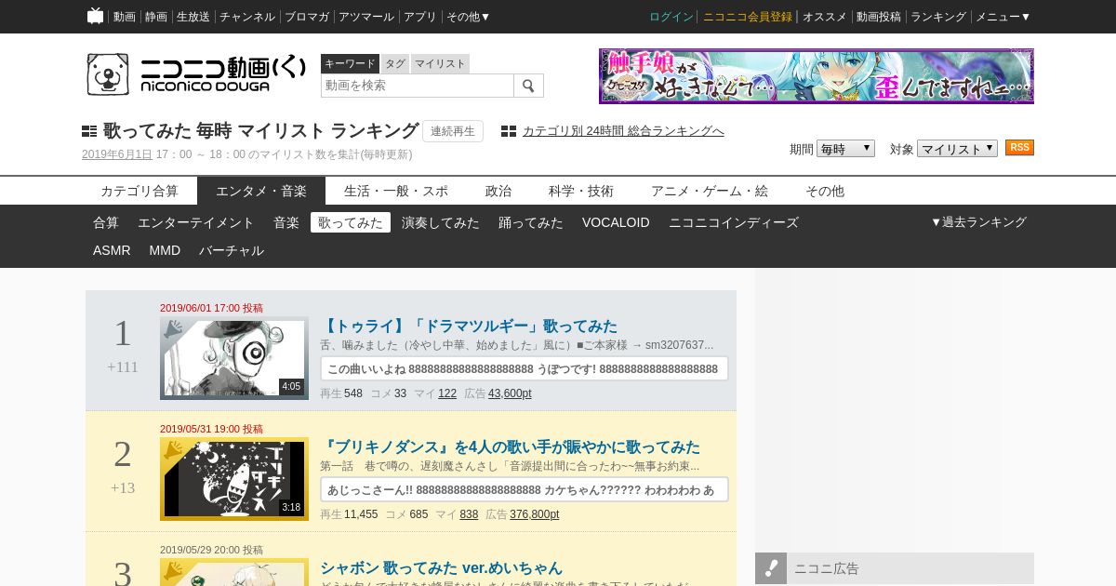
Task: Click the magnifier search button
Action: point(528,86)
